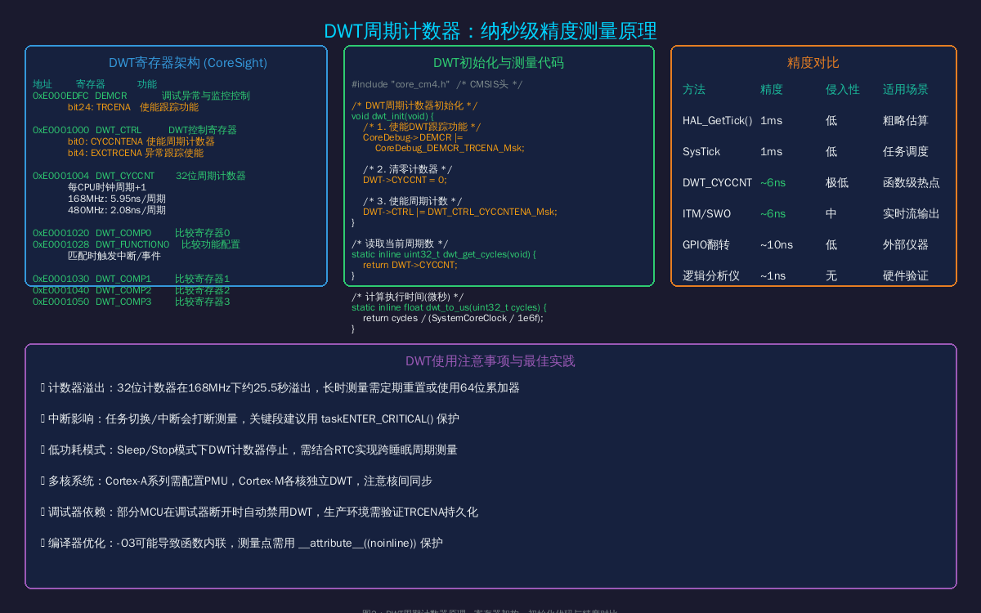Screen dimensions: 981x613
Task: Click the "任务调度" scenario cell
Action: pos(906,152)
